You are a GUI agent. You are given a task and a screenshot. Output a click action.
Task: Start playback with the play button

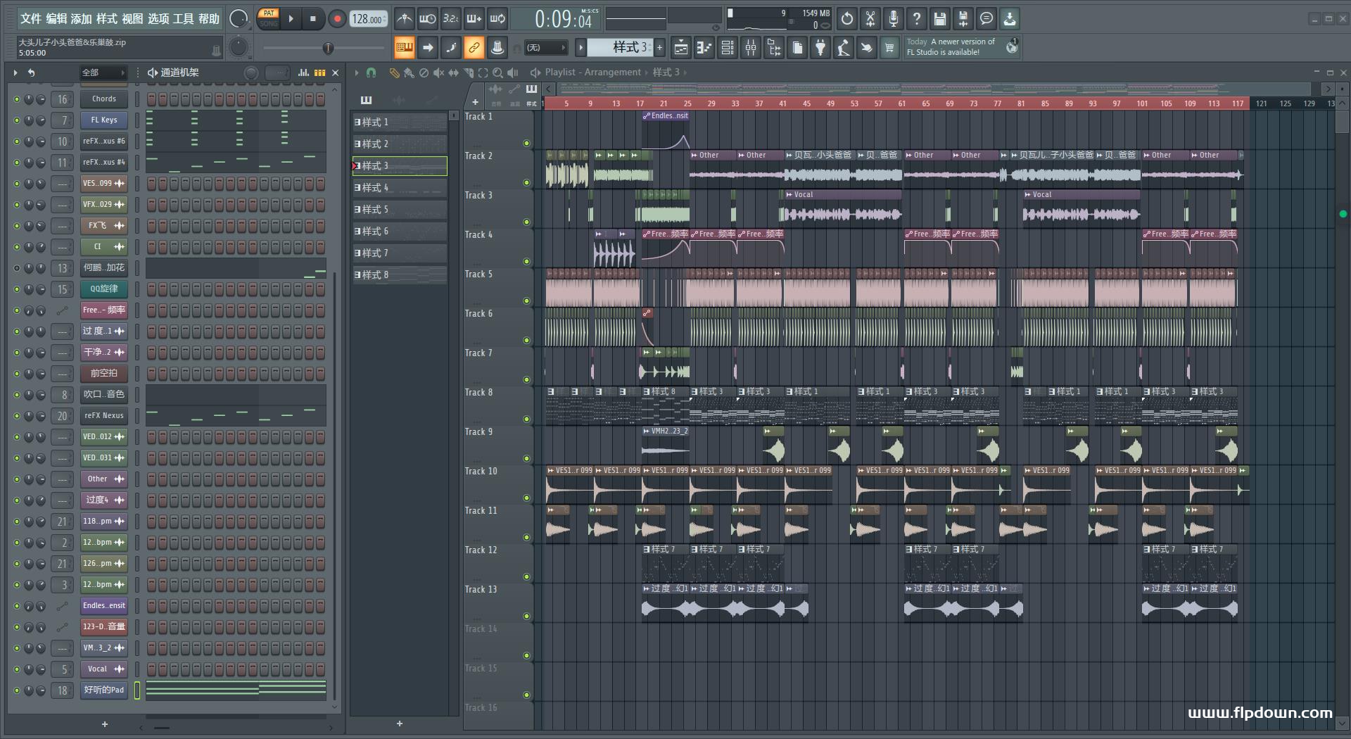pos(291,19)
